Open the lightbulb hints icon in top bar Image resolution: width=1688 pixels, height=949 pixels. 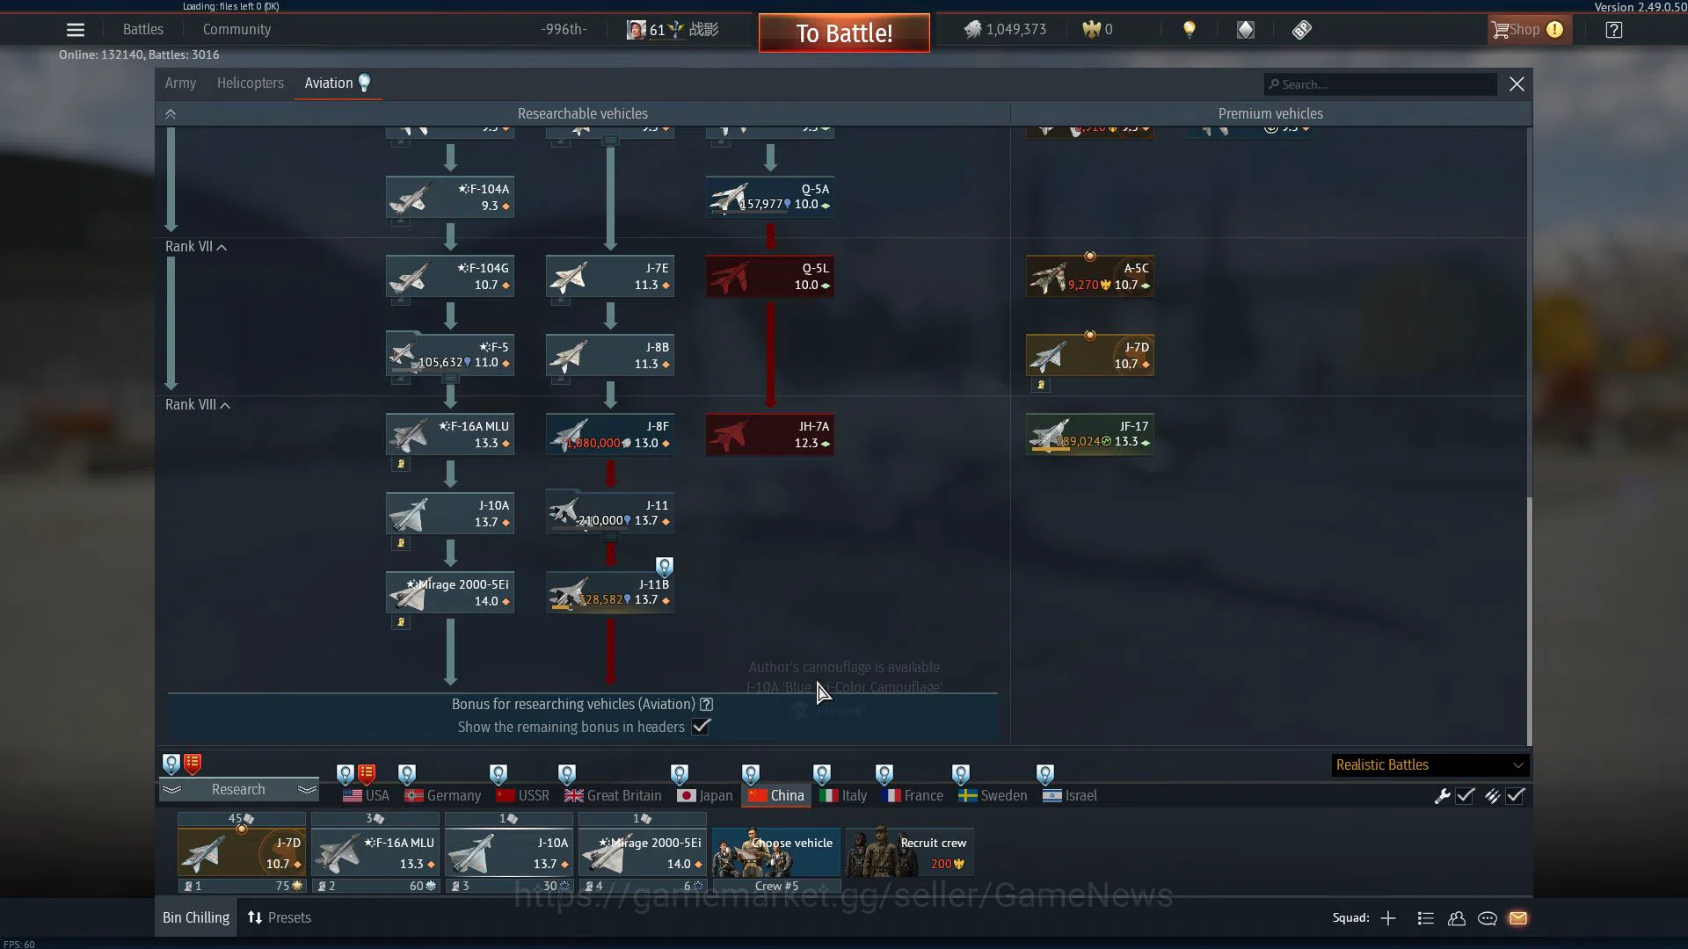(x=1190, y=30)
